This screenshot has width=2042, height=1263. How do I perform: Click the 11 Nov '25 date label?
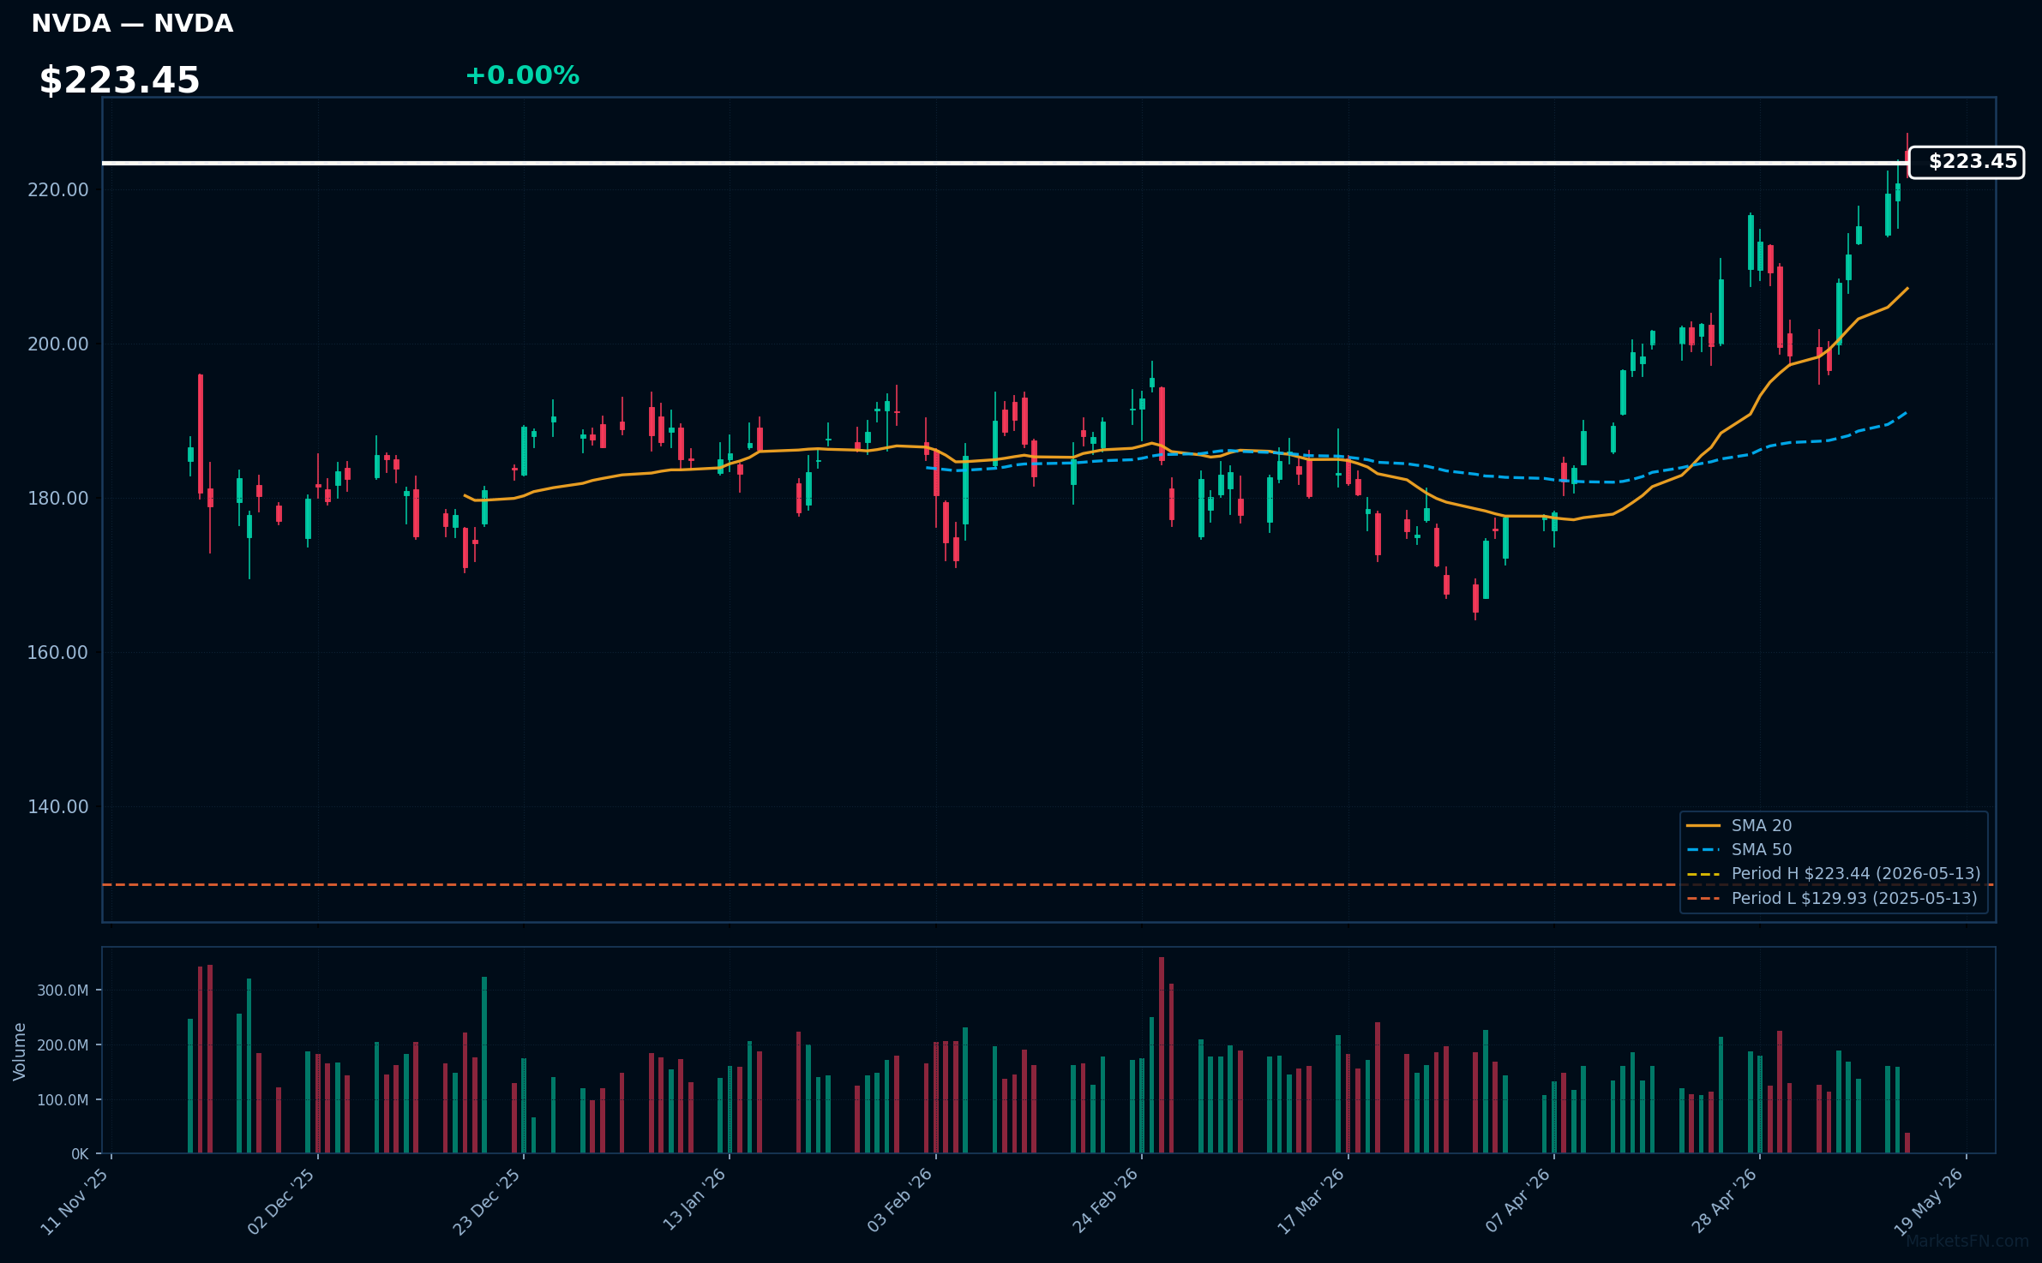coord(75,1201)
